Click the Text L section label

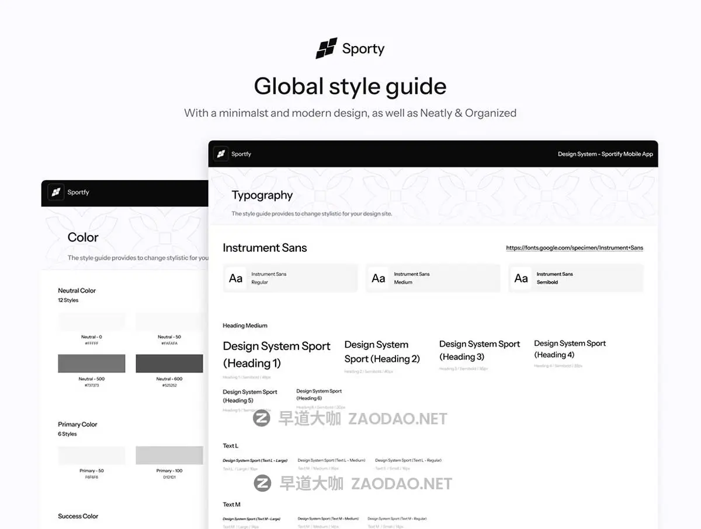pos(230,445)
